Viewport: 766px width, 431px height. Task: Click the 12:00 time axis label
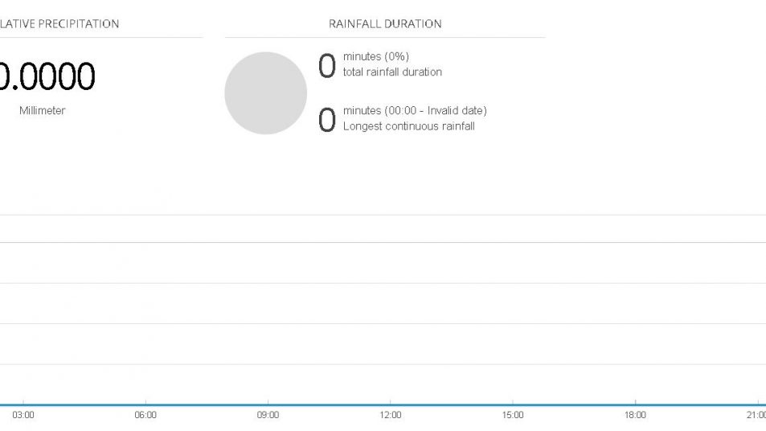(x=391, y=415)
